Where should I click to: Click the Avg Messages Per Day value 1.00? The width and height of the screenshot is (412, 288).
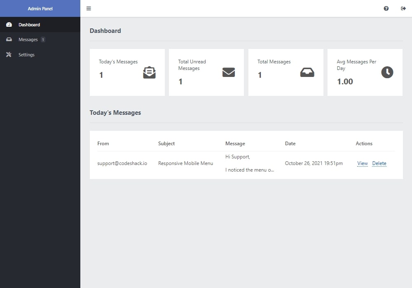coord(345,81)
